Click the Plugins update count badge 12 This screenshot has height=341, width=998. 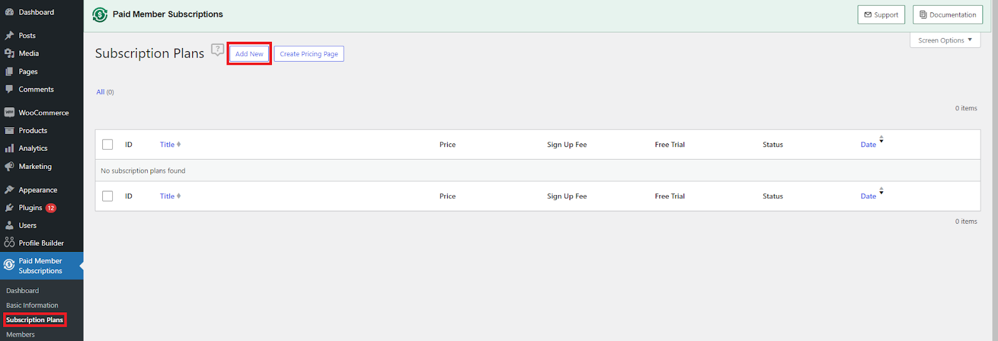tap(51, 208)
